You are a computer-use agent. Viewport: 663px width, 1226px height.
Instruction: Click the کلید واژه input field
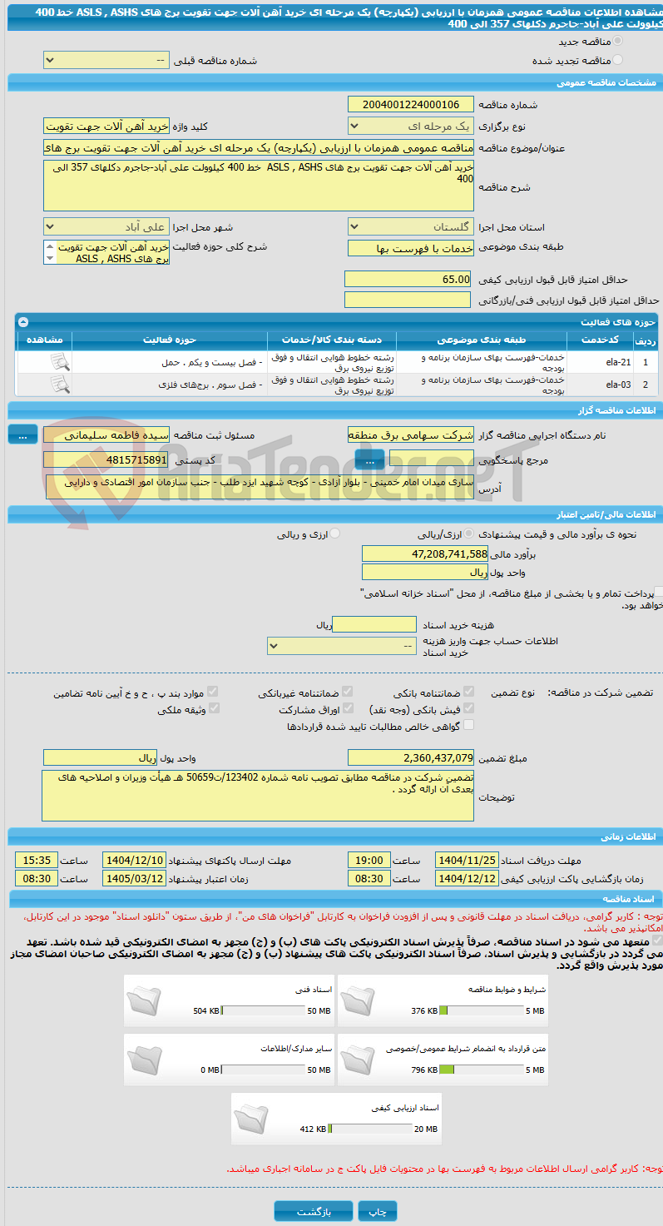[x=106, y=127]
